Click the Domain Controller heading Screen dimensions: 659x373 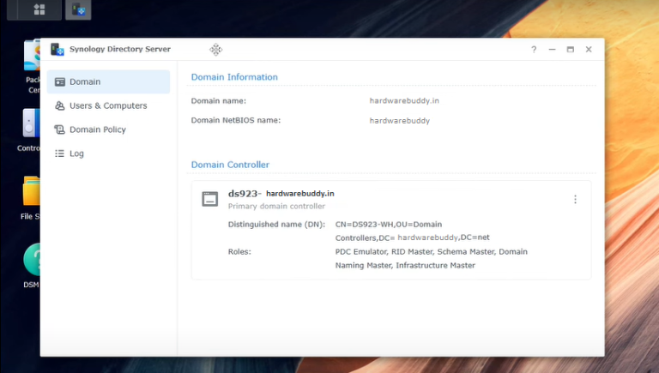click(x=230, y=165)
